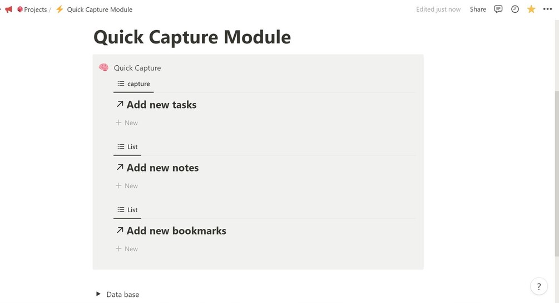Select the capture view tab
This screenshot has height=303, width=559.
point(133,84)
